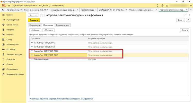The image size is (193, 103).
Task: Select КриптоПро CSP (ГОСТ 2012) row
Action: 109,55
